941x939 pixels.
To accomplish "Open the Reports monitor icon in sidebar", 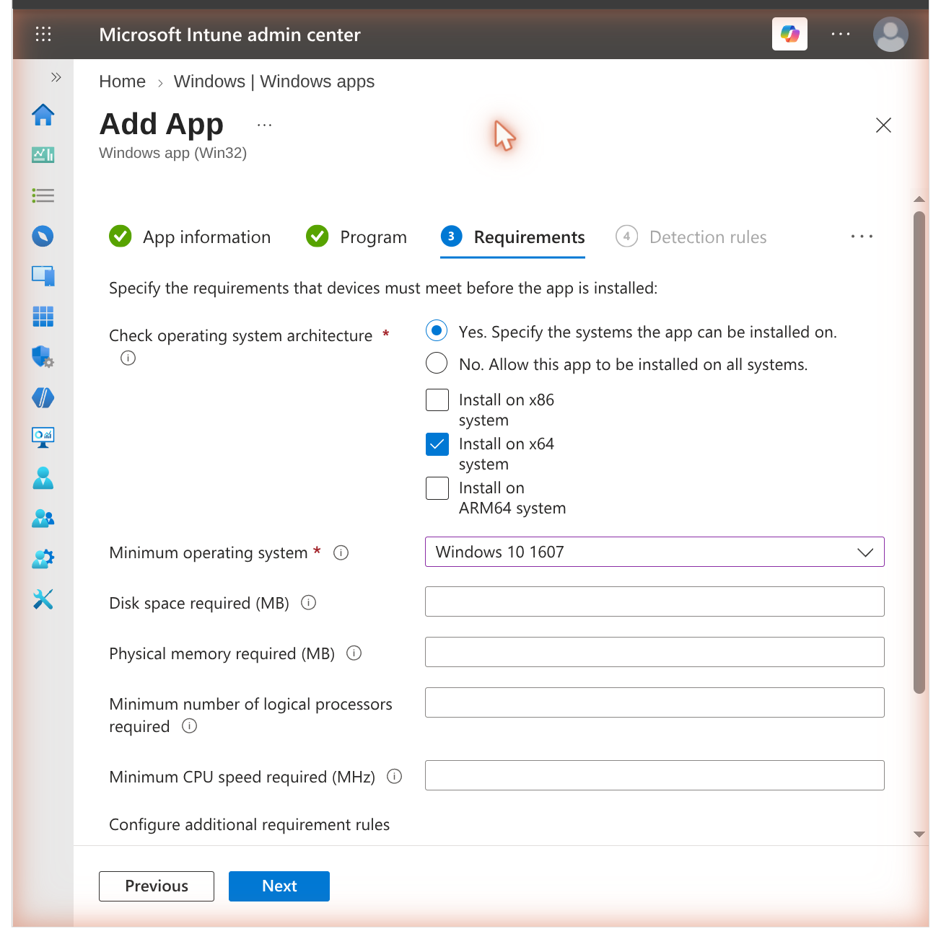I will [43, 437].
